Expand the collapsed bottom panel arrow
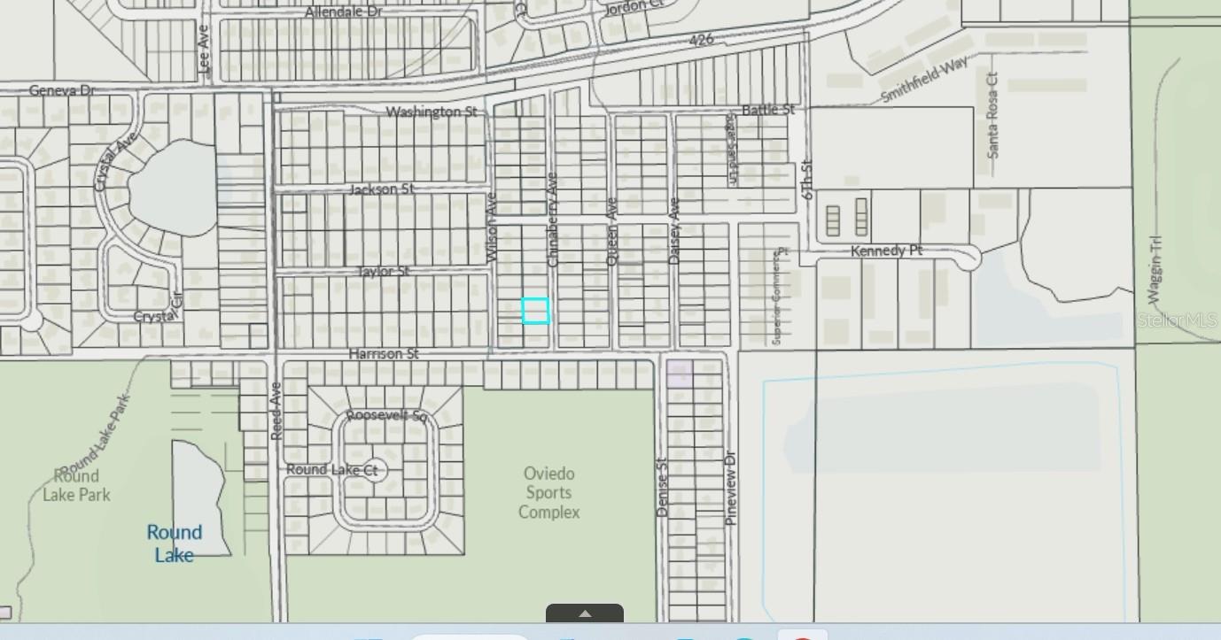The width and height of the screenshot is (1221, 640). coord(584,613)
